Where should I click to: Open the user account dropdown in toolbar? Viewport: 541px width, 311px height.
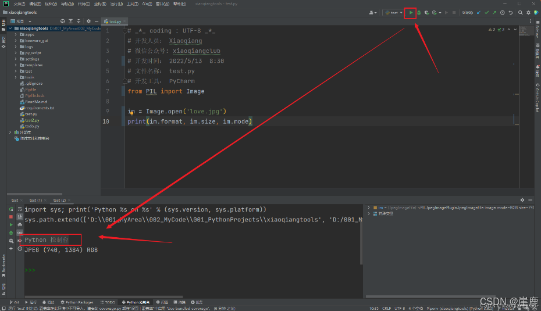(373, 13)
